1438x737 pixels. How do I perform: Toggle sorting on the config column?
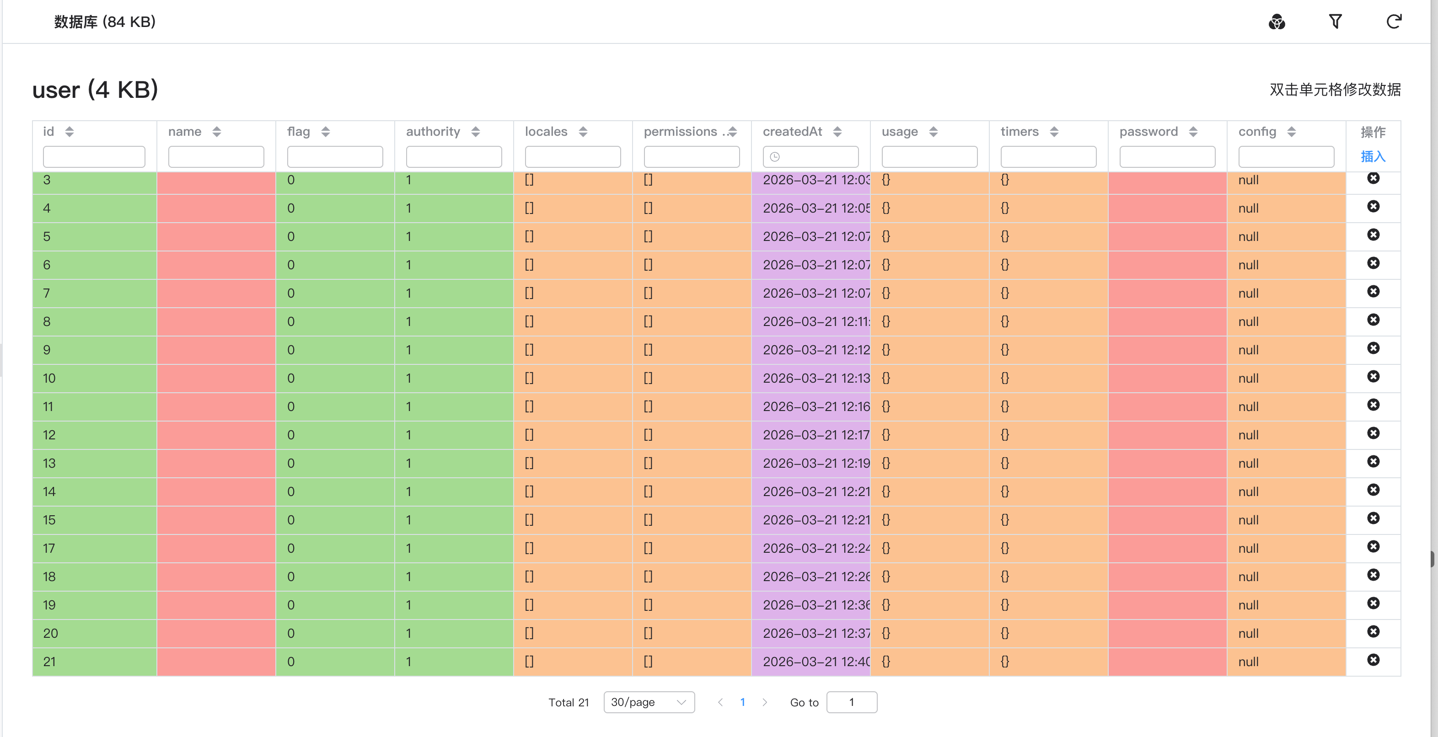1291,132
